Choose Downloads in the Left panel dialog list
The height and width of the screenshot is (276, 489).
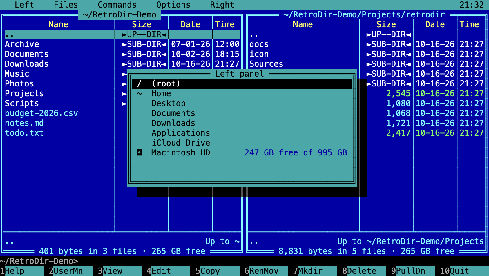(242, 123)
